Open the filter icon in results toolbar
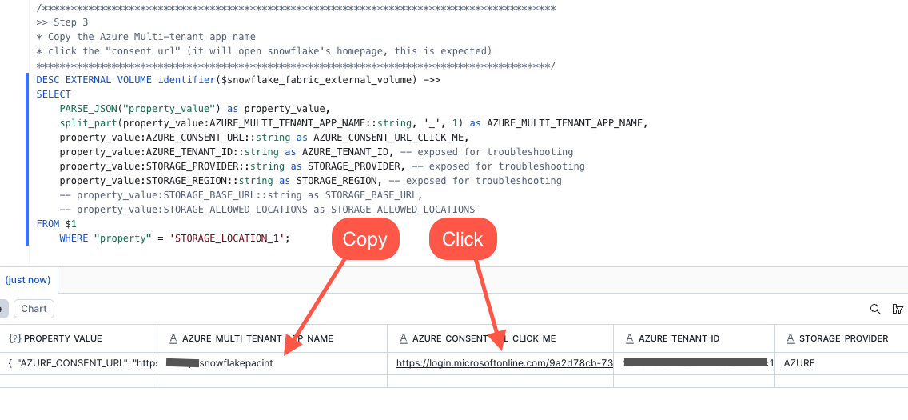 tap(898, 309)
